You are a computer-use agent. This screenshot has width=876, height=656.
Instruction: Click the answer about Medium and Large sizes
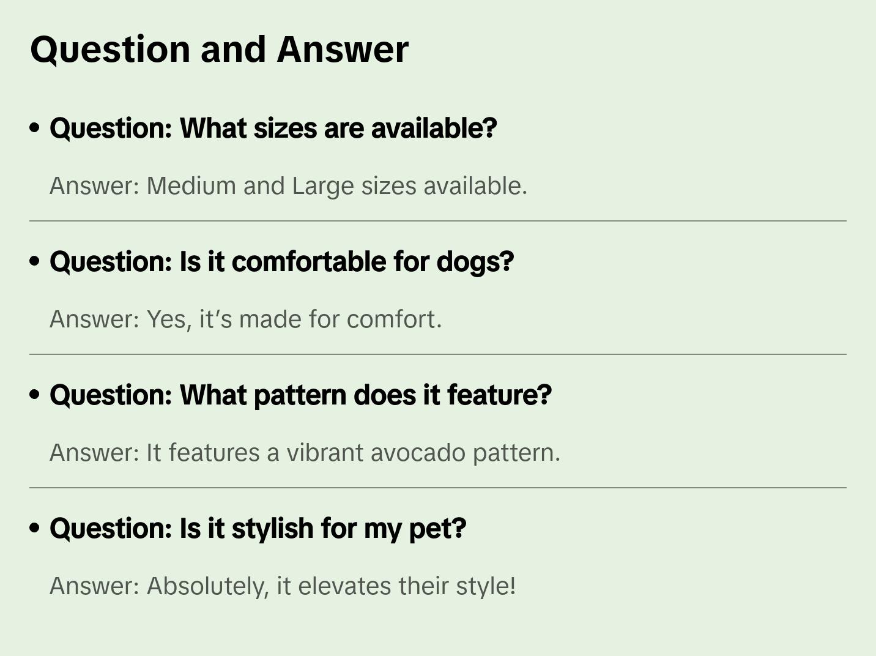tap(288, 186)
